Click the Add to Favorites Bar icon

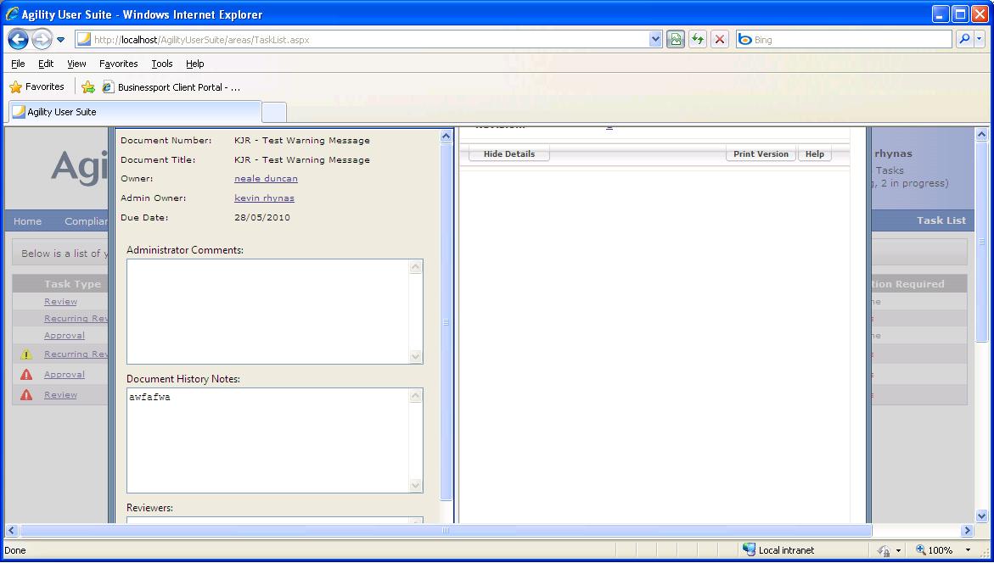88,86
